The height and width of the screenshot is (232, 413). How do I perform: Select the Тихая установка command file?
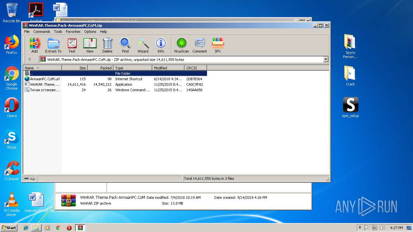click(x=42, y=90)
